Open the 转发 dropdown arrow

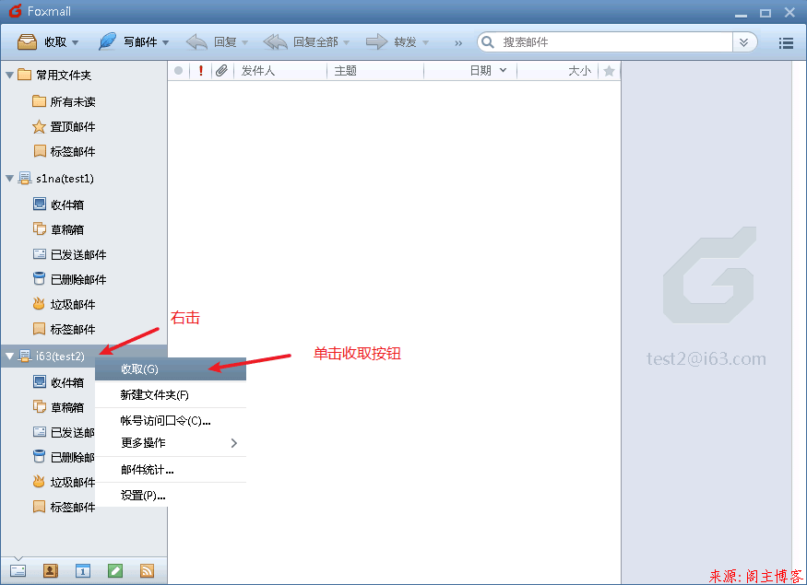pos(425,42)
